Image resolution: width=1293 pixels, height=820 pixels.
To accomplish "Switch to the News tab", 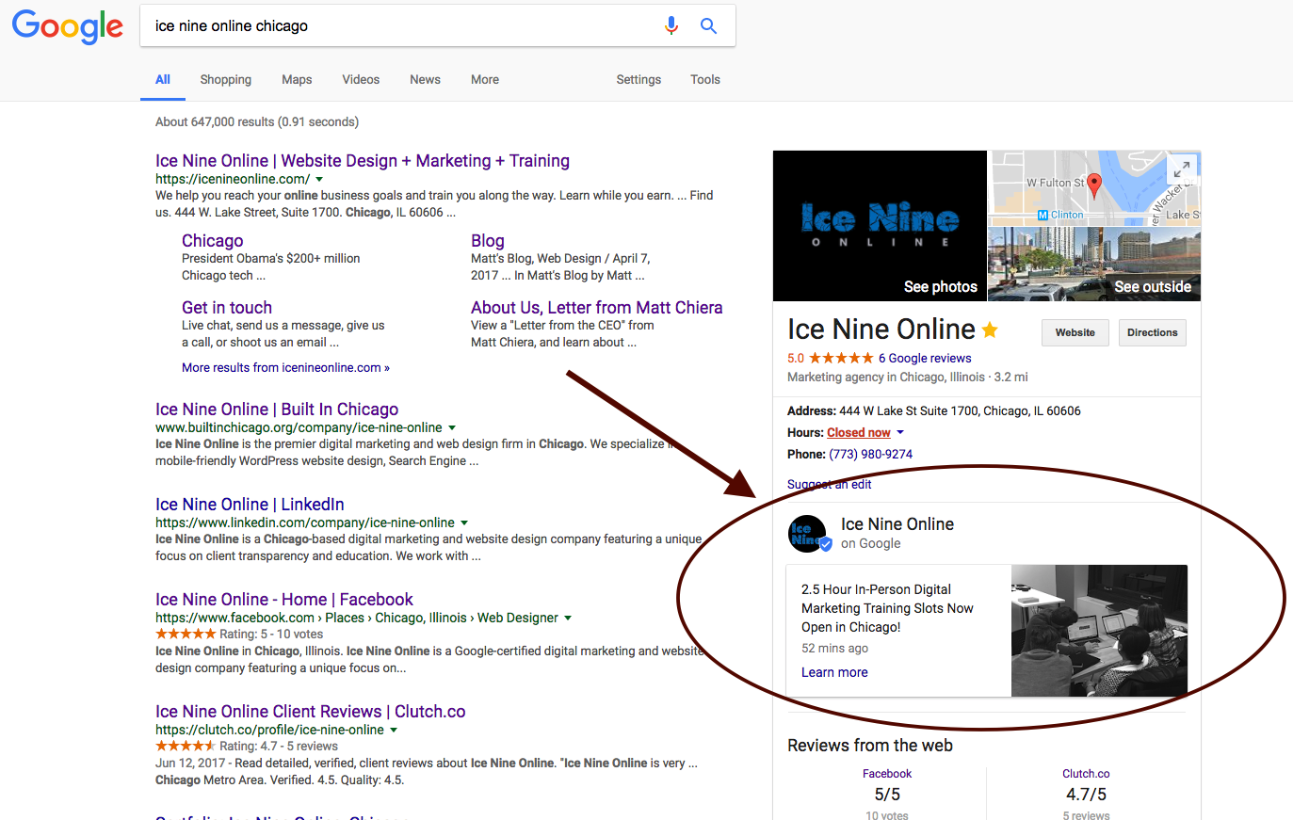I will point(425,80).
